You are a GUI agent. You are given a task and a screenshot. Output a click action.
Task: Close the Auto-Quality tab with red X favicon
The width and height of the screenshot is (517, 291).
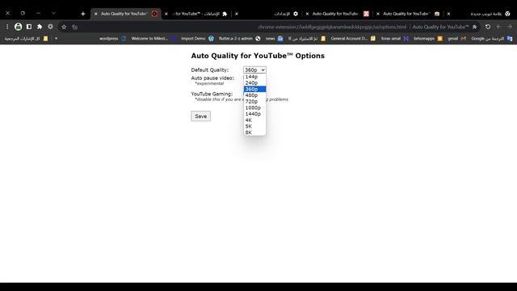[307, 14]
